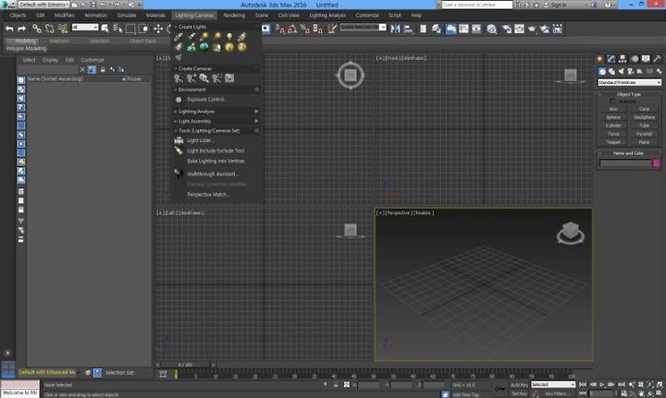Click the Exposure Control menu entry
The image size is (666, 398).
pyautogui.click(x=207, y=100)
